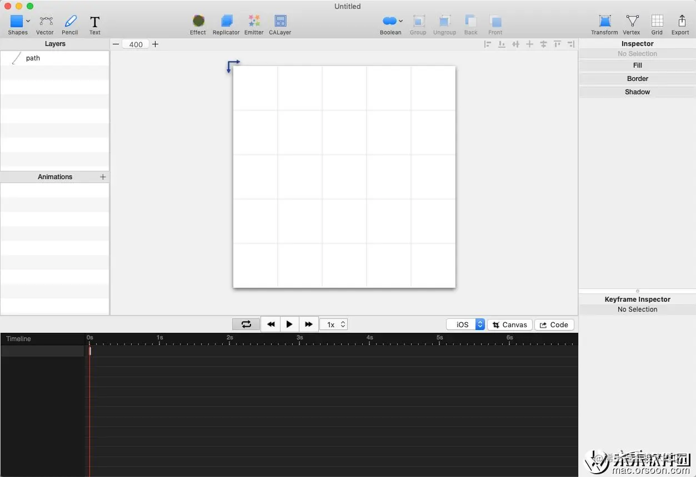The image size is (696, 477).
Task: Open the Shapes dropdown arrow
Action: click(x=28, y=21)
